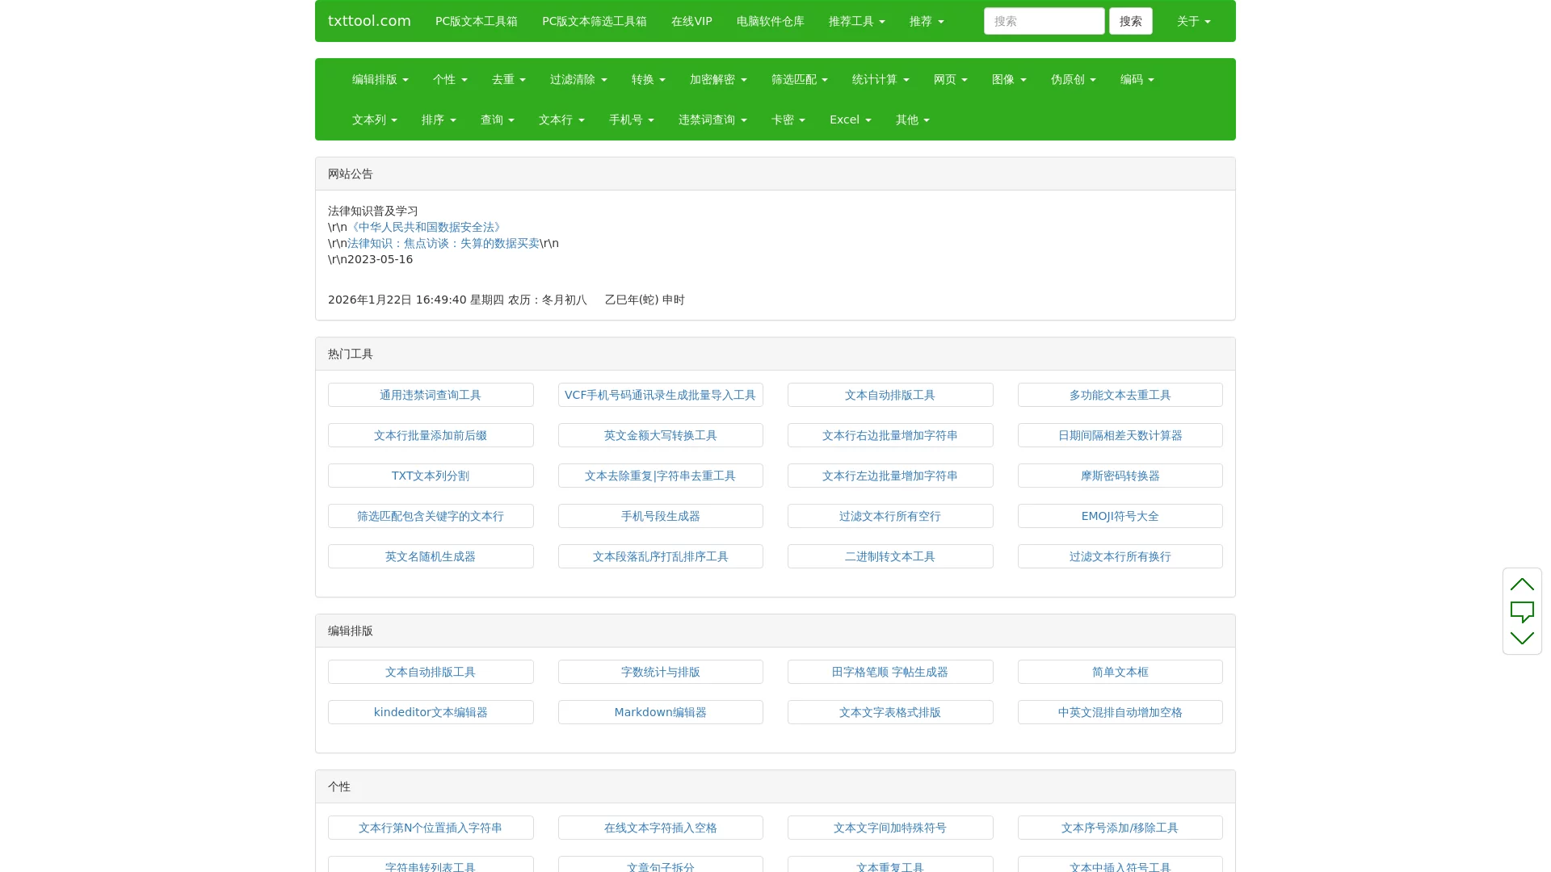Click the scroll-to-top arrow icon
Image resolution: width=1551 pixels, height=872 pixels.
(1522, 585)
